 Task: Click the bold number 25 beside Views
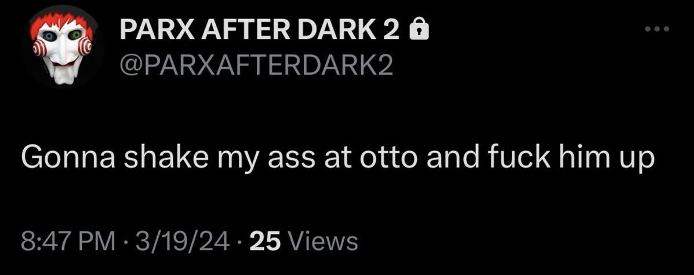click(266, 241)
